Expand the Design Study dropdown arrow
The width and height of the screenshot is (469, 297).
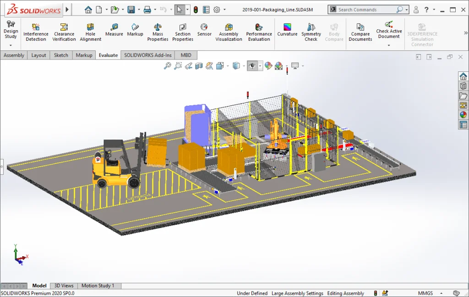pos(11,45)
